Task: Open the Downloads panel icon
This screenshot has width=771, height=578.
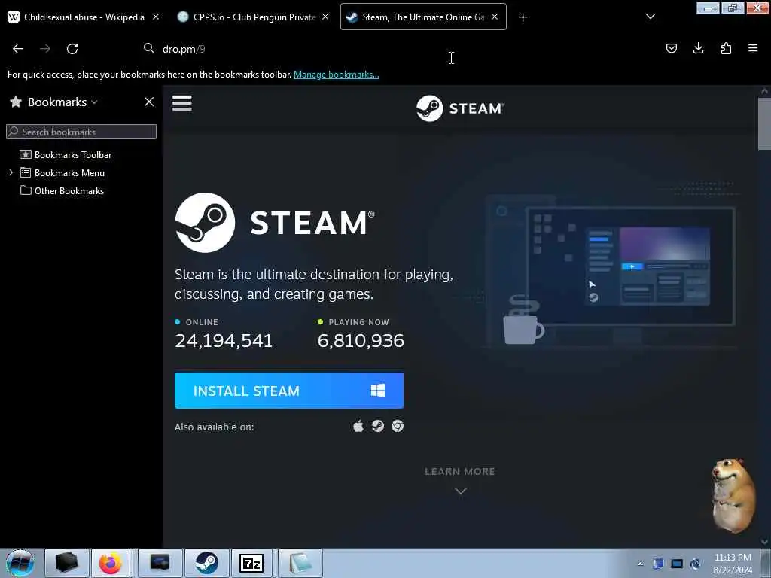Action: coord(698,48)
